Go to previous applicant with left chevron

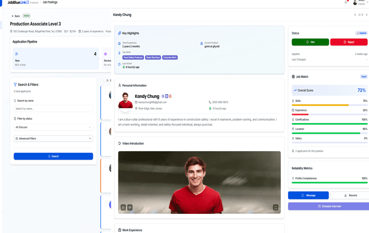pos(355,15)
